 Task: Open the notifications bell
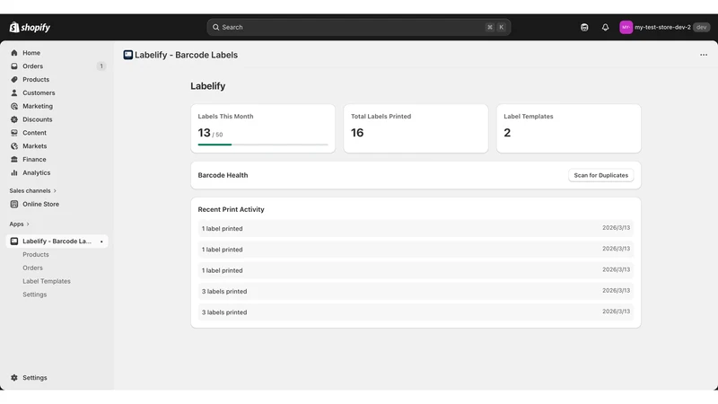605,28
